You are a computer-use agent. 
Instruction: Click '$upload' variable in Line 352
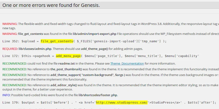click(x=28, y=41)
